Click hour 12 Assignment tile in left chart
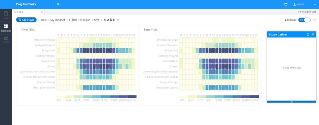Image resolution: width=319 pixels, height=125 pixels. [97, 50]
